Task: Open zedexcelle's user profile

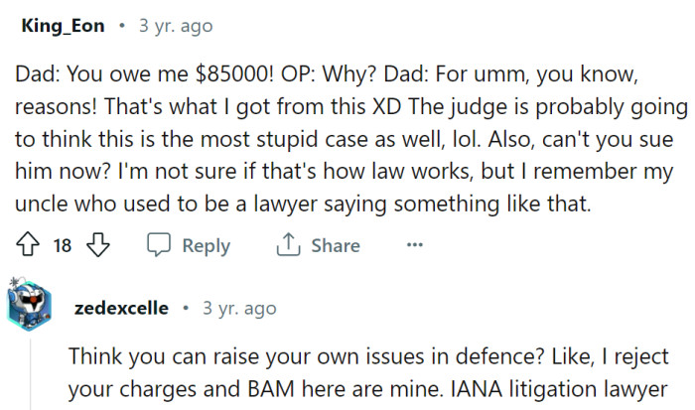Action: point(121,308)
